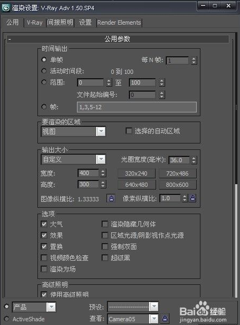Select the 产品 render mode radio button
This screenshot has height=325, width=240.
point(6,306)
